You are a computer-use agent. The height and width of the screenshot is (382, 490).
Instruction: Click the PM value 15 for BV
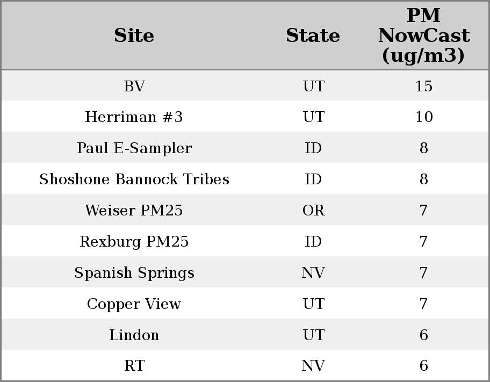tap(423, 86)
